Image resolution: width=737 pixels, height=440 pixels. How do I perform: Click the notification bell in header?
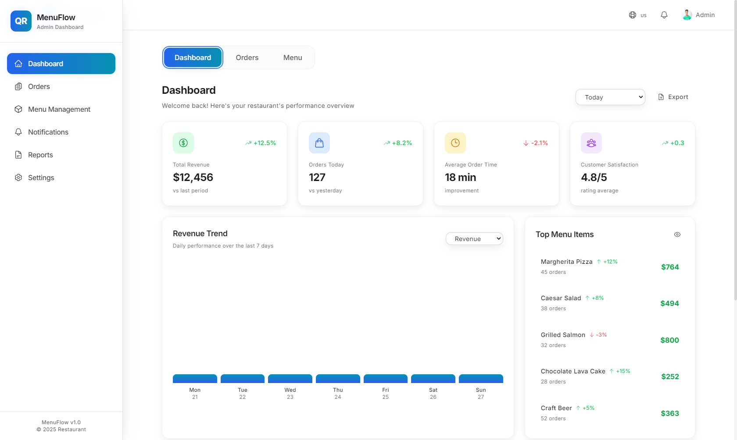(664, 15)
